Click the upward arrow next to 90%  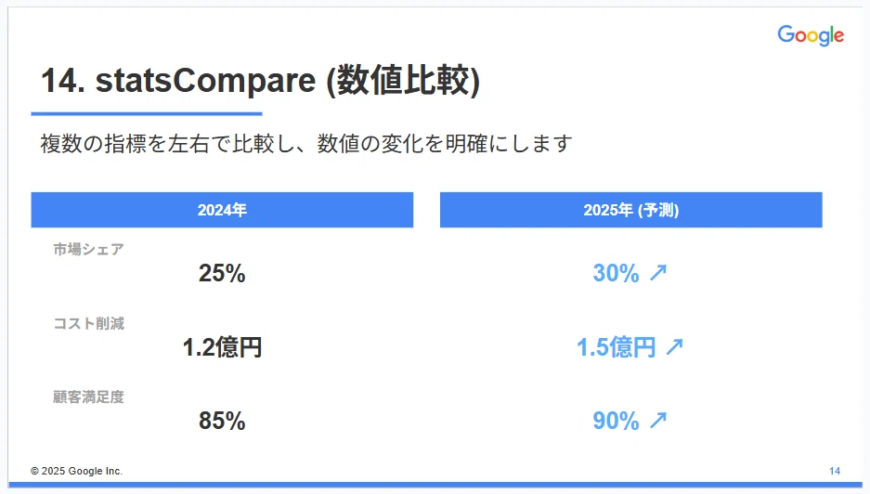coord(658,420)
